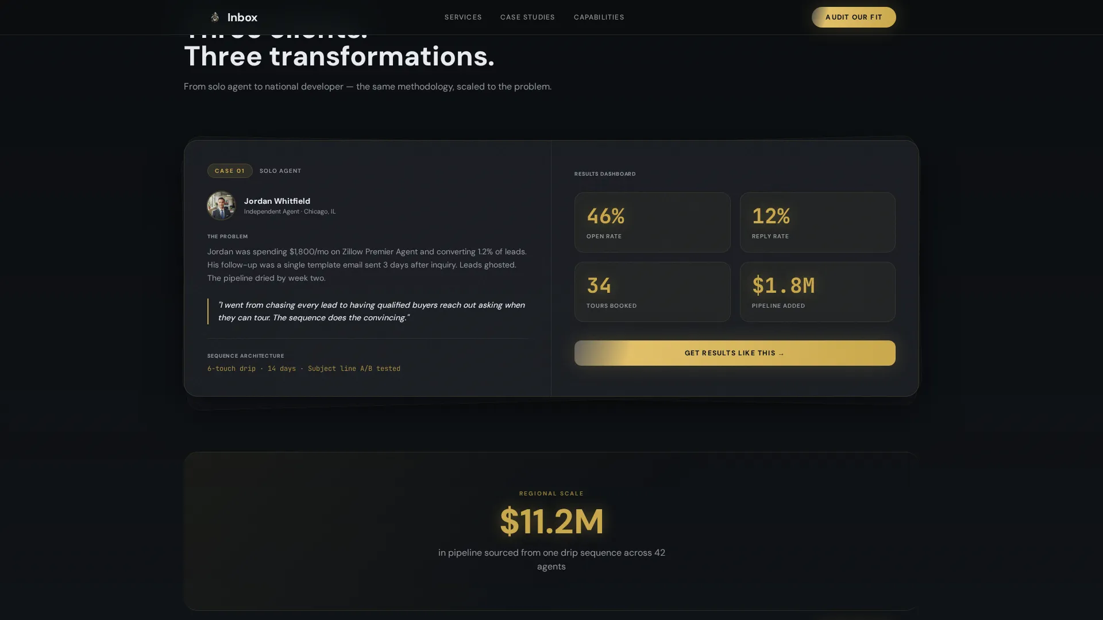
Task: Click the Regional Scale label
Action: [x=551, y=494]
